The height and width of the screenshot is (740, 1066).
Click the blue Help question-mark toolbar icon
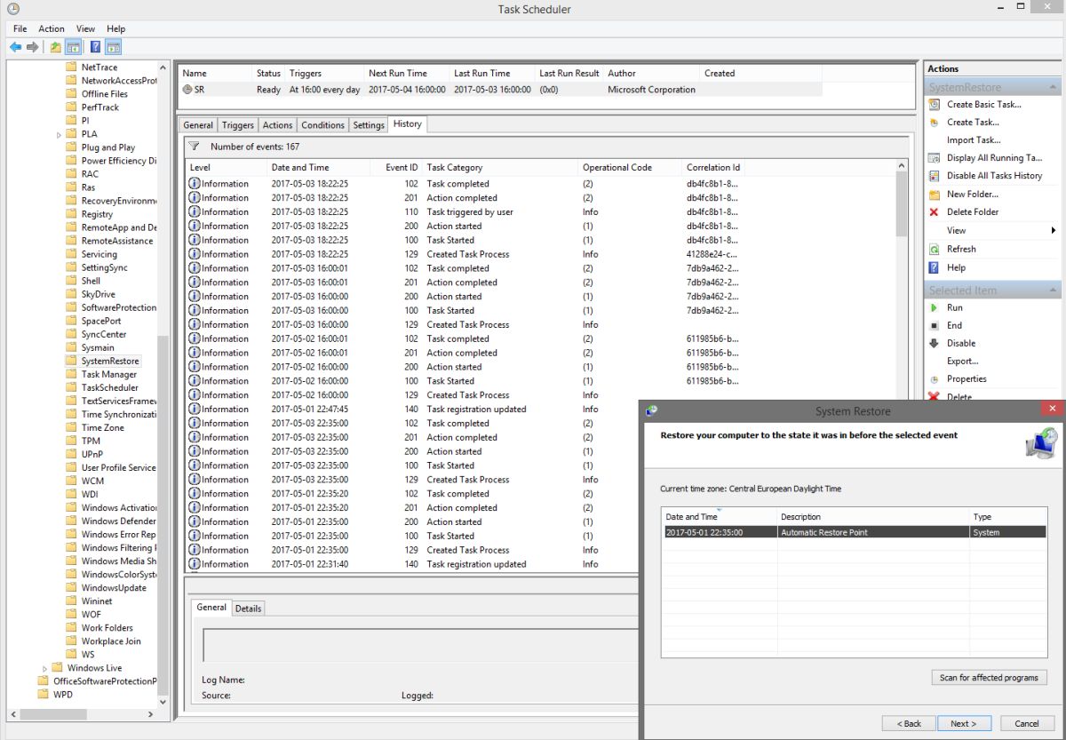95,46
